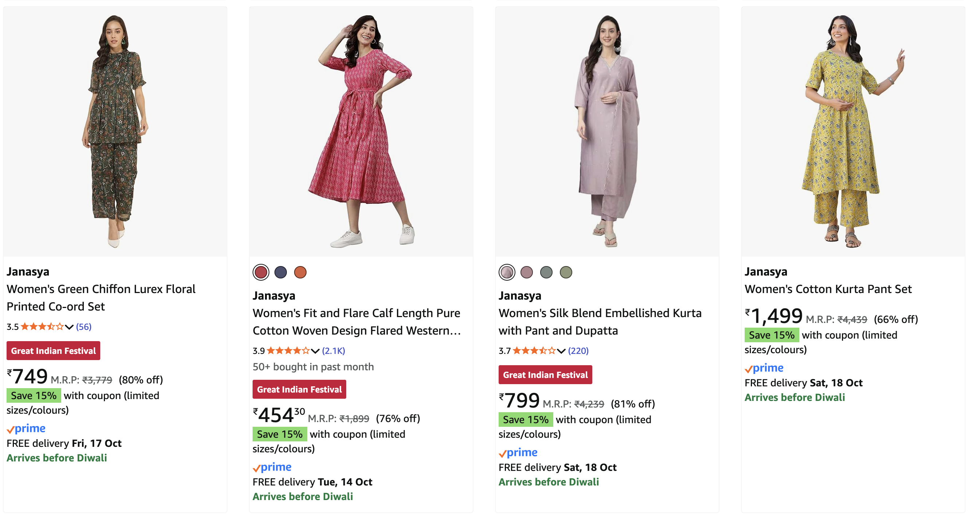View the lilac kurta with dupatta image
The width and height of the screenshot is (971, 519).
pyautogui.click(x=607, y=131)
